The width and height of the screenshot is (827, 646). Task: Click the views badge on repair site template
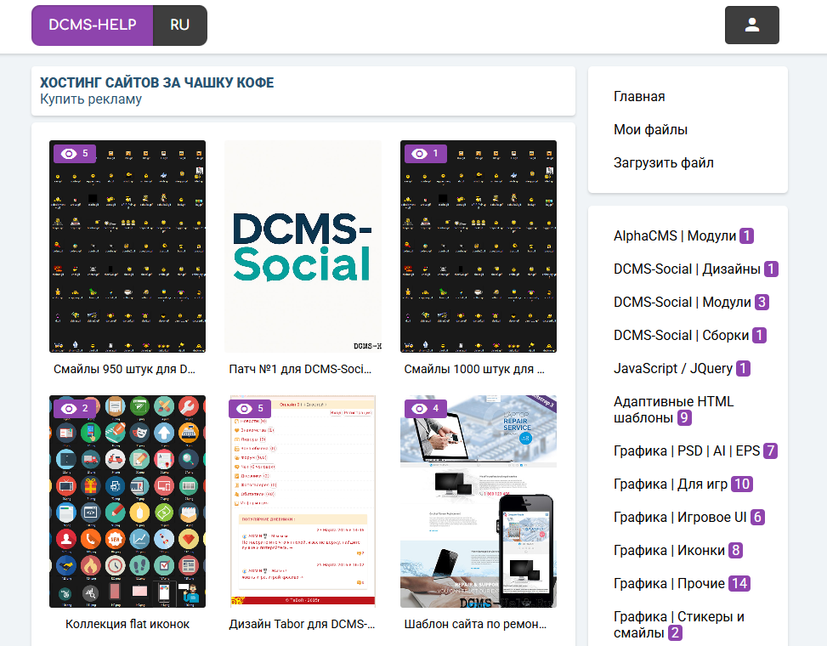(425, 408)
